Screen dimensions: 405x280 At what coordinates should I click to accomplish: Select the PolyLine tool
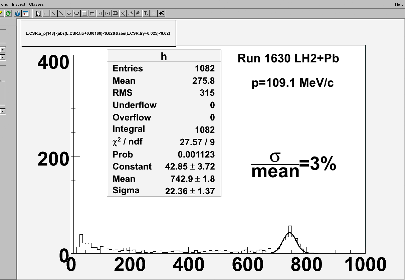click(123, 13)
